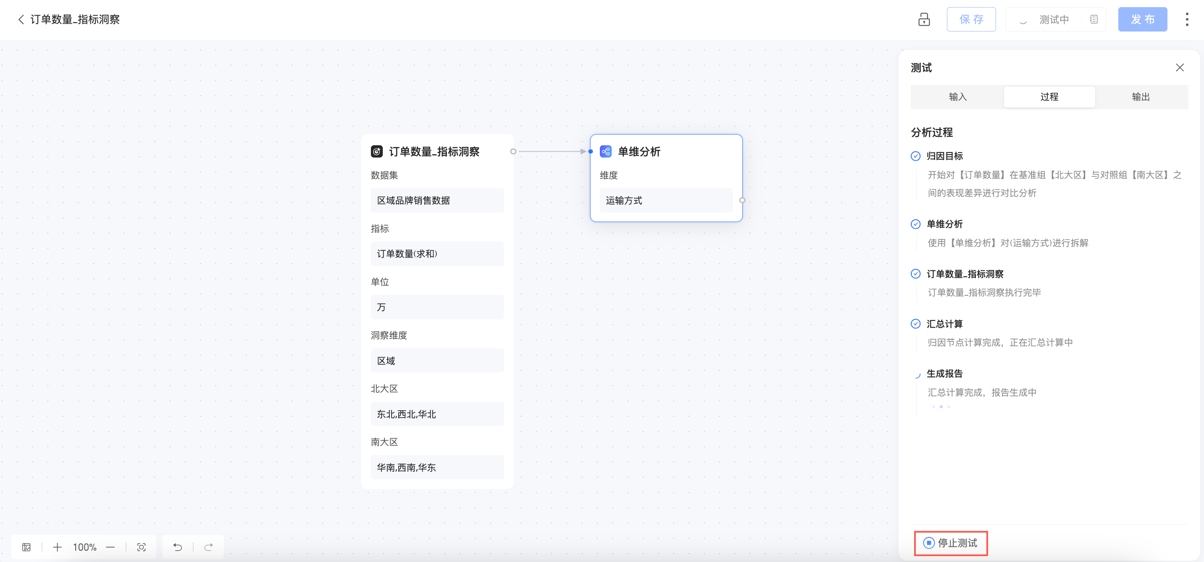Select the 单维分析 node header
Viewport: 1204px width, 562px height.
coord(639,151)
